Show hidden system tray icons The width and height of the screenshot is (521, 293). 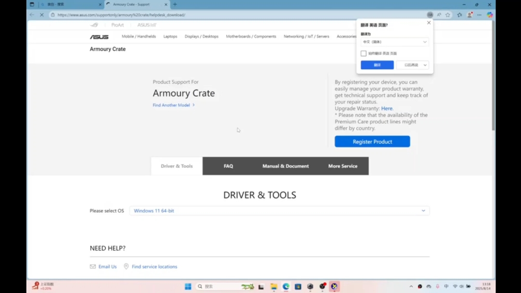(x=411, y=286)
